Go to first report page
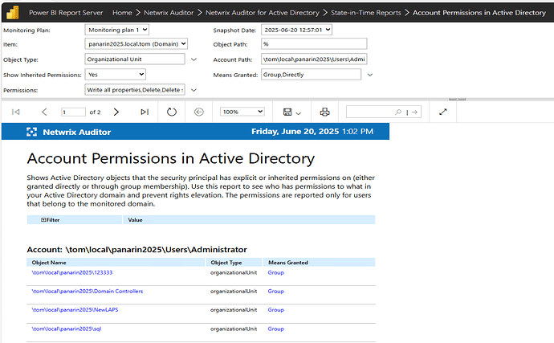This screenshot has width=554, height=343. click(15, 112)
